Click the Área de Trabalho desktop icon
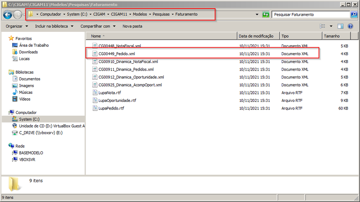 (15, 45)
